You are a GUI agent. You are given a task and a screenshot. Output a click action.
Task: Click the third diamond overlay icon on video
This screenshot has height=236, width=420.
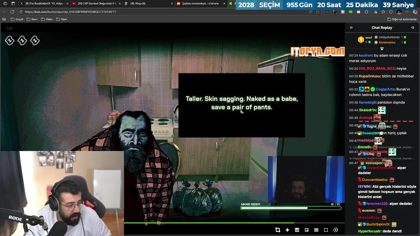tap(35, 41)
